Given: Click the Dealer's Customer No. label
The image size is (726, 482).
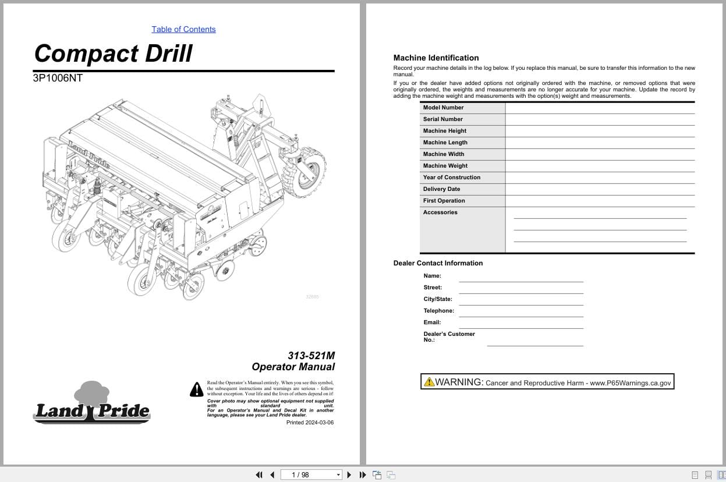Looking at the screenshot, I should tap(449, 337).
